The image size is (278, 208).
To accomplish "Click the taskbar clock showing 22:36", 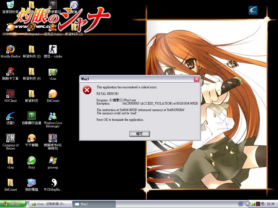I will pos(270,204).
